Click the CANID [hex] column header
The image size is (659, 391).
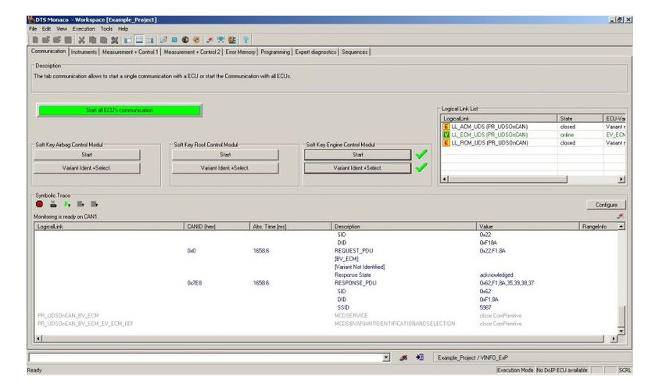pos(217,226)
